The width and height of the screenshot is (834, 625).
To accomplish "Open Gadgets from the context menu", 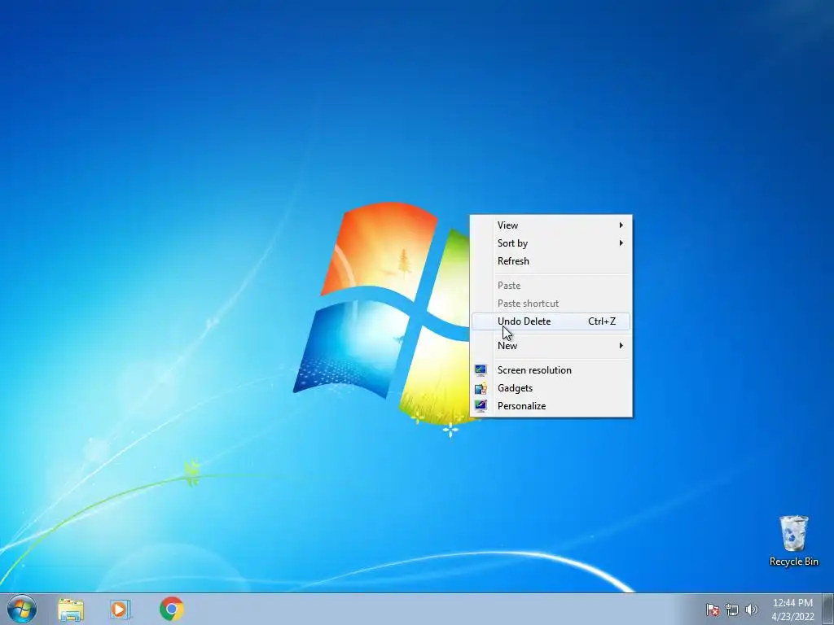I will (x=551, y=388).
